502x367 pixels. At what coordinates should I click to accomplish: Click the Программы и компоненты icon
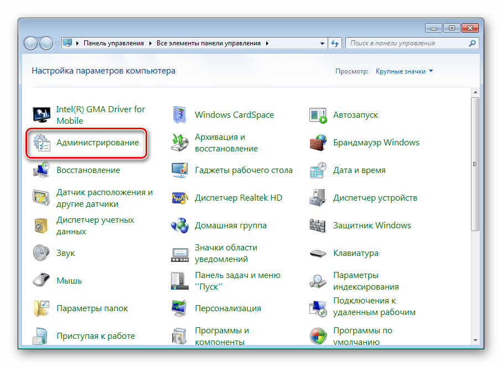[179, 335]
